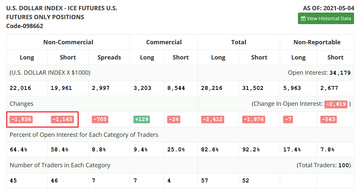Click calendar icon in View Historical Data

tap(303, 19)
